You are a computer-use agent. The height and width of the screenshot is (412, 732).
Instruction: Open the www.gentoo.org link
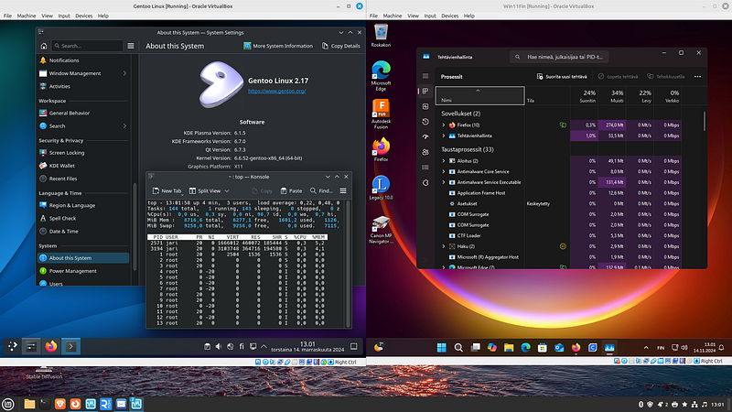tap(277, 91)
